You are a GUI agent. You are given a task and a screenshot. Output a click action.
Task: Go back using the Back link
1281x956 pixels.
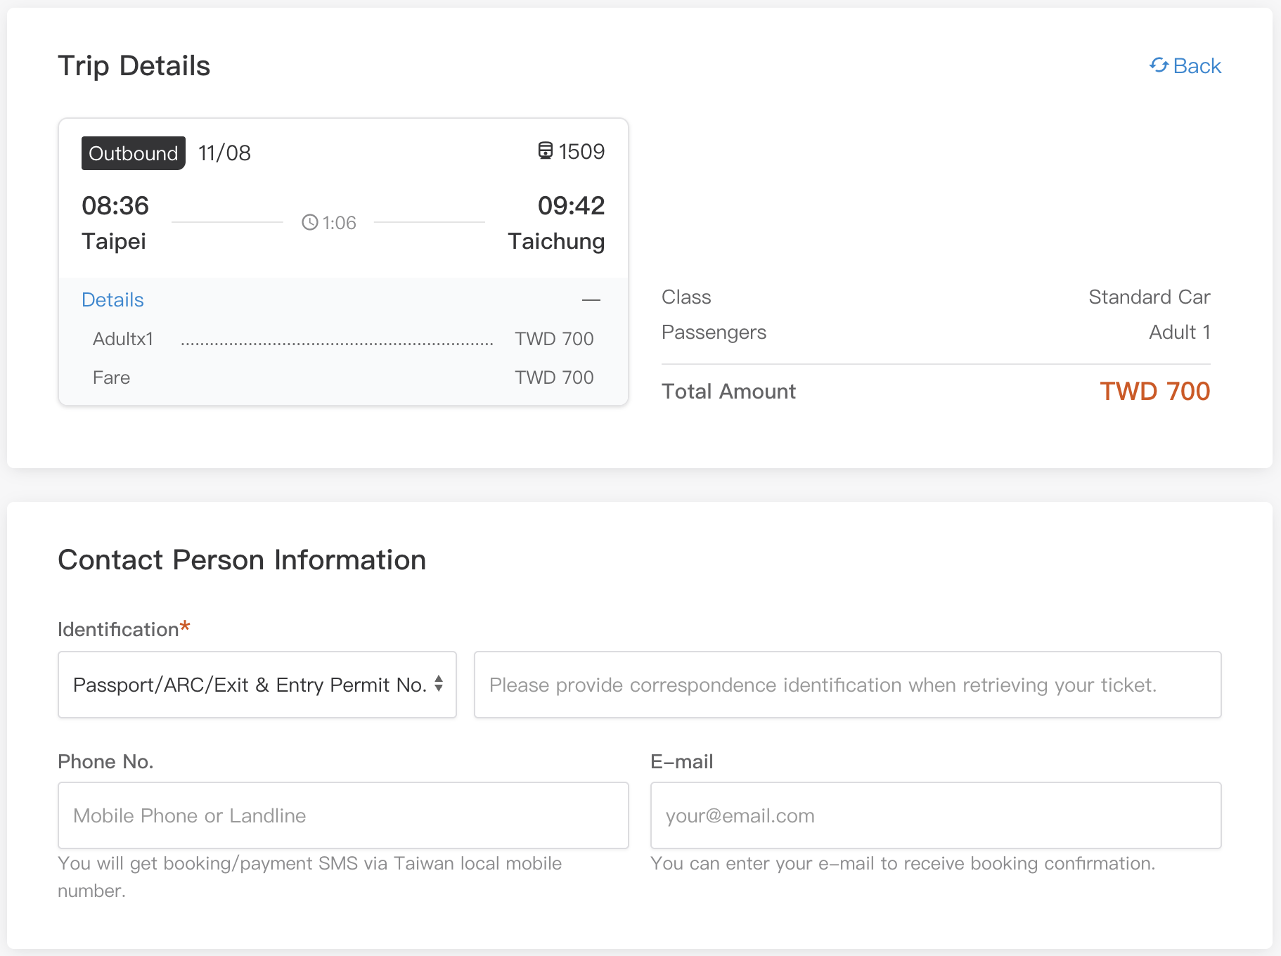pyautogui.click(x=1197, y=66)
